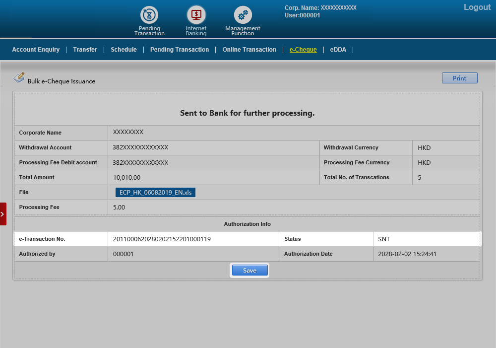Open the Management Function gear icon
Screen dimensions: 496x348
point(243,16)
